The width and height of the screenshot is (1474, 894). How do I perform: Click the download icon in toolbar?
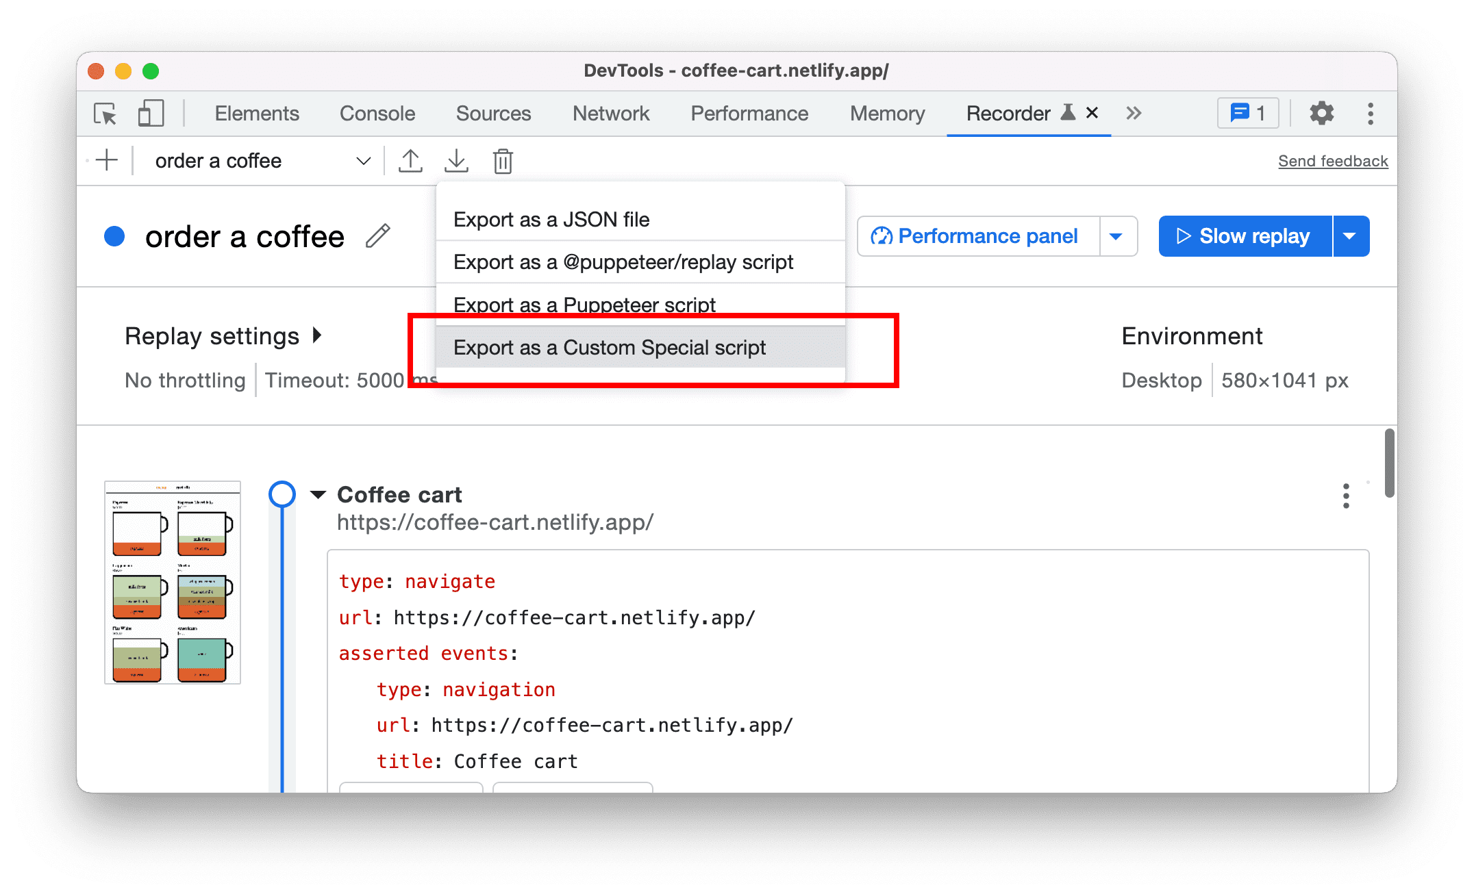tap(455, 160)
